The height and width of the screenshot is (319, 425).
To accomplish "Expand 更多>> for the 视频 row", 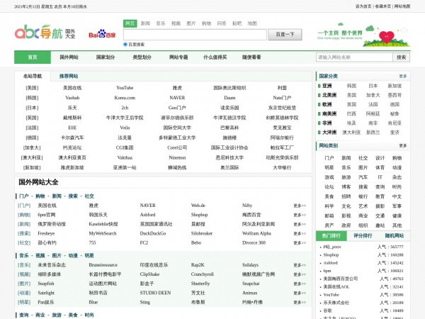I will 300,274.
